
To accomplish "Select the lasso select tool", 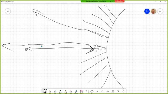I will 92,92.
